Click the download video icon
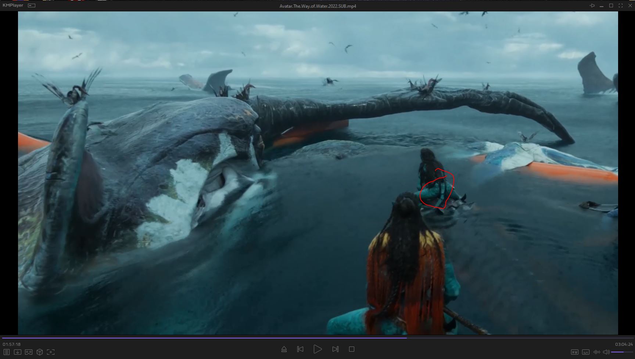635x359 pixels. [x=17, y=352]
